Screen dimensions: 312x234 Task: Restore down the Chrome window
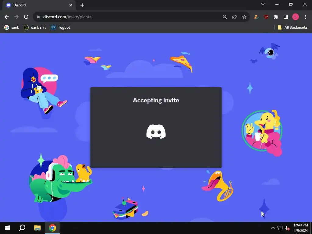pyautogui.click(x=291, y=4)
